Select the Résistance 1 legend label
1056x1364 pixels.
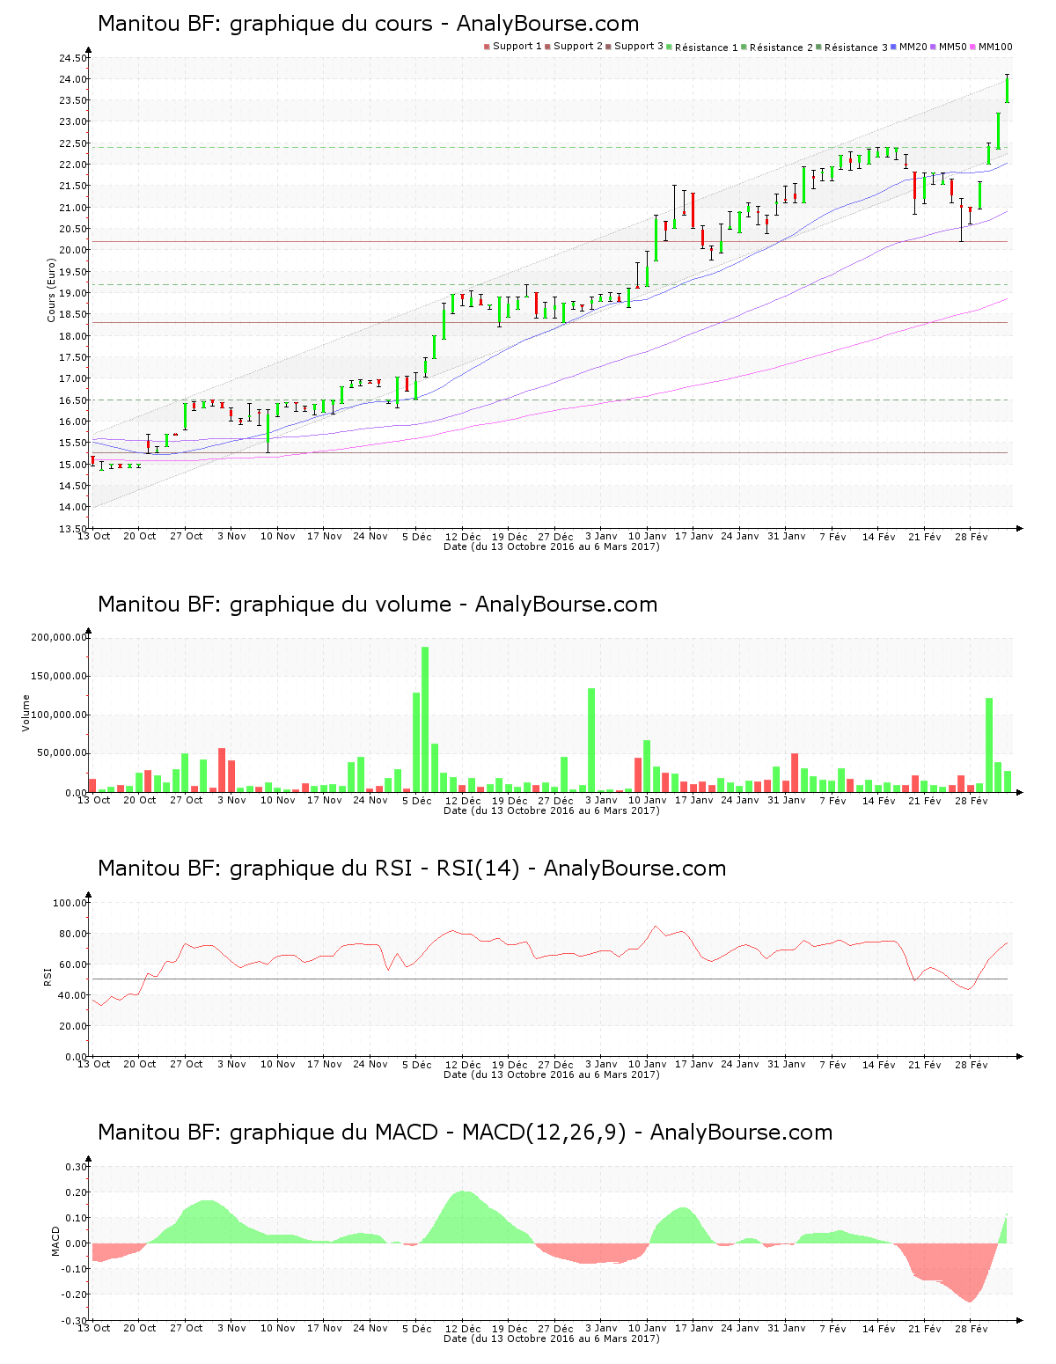click(707, 48)
